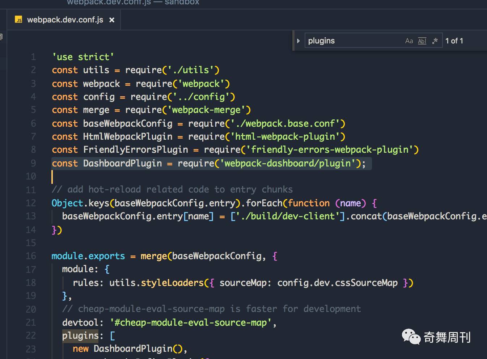The width and height of the screenshot is (487, 359).
Task: Click the 'use strict' string on line 1
Action: (83, 57)
